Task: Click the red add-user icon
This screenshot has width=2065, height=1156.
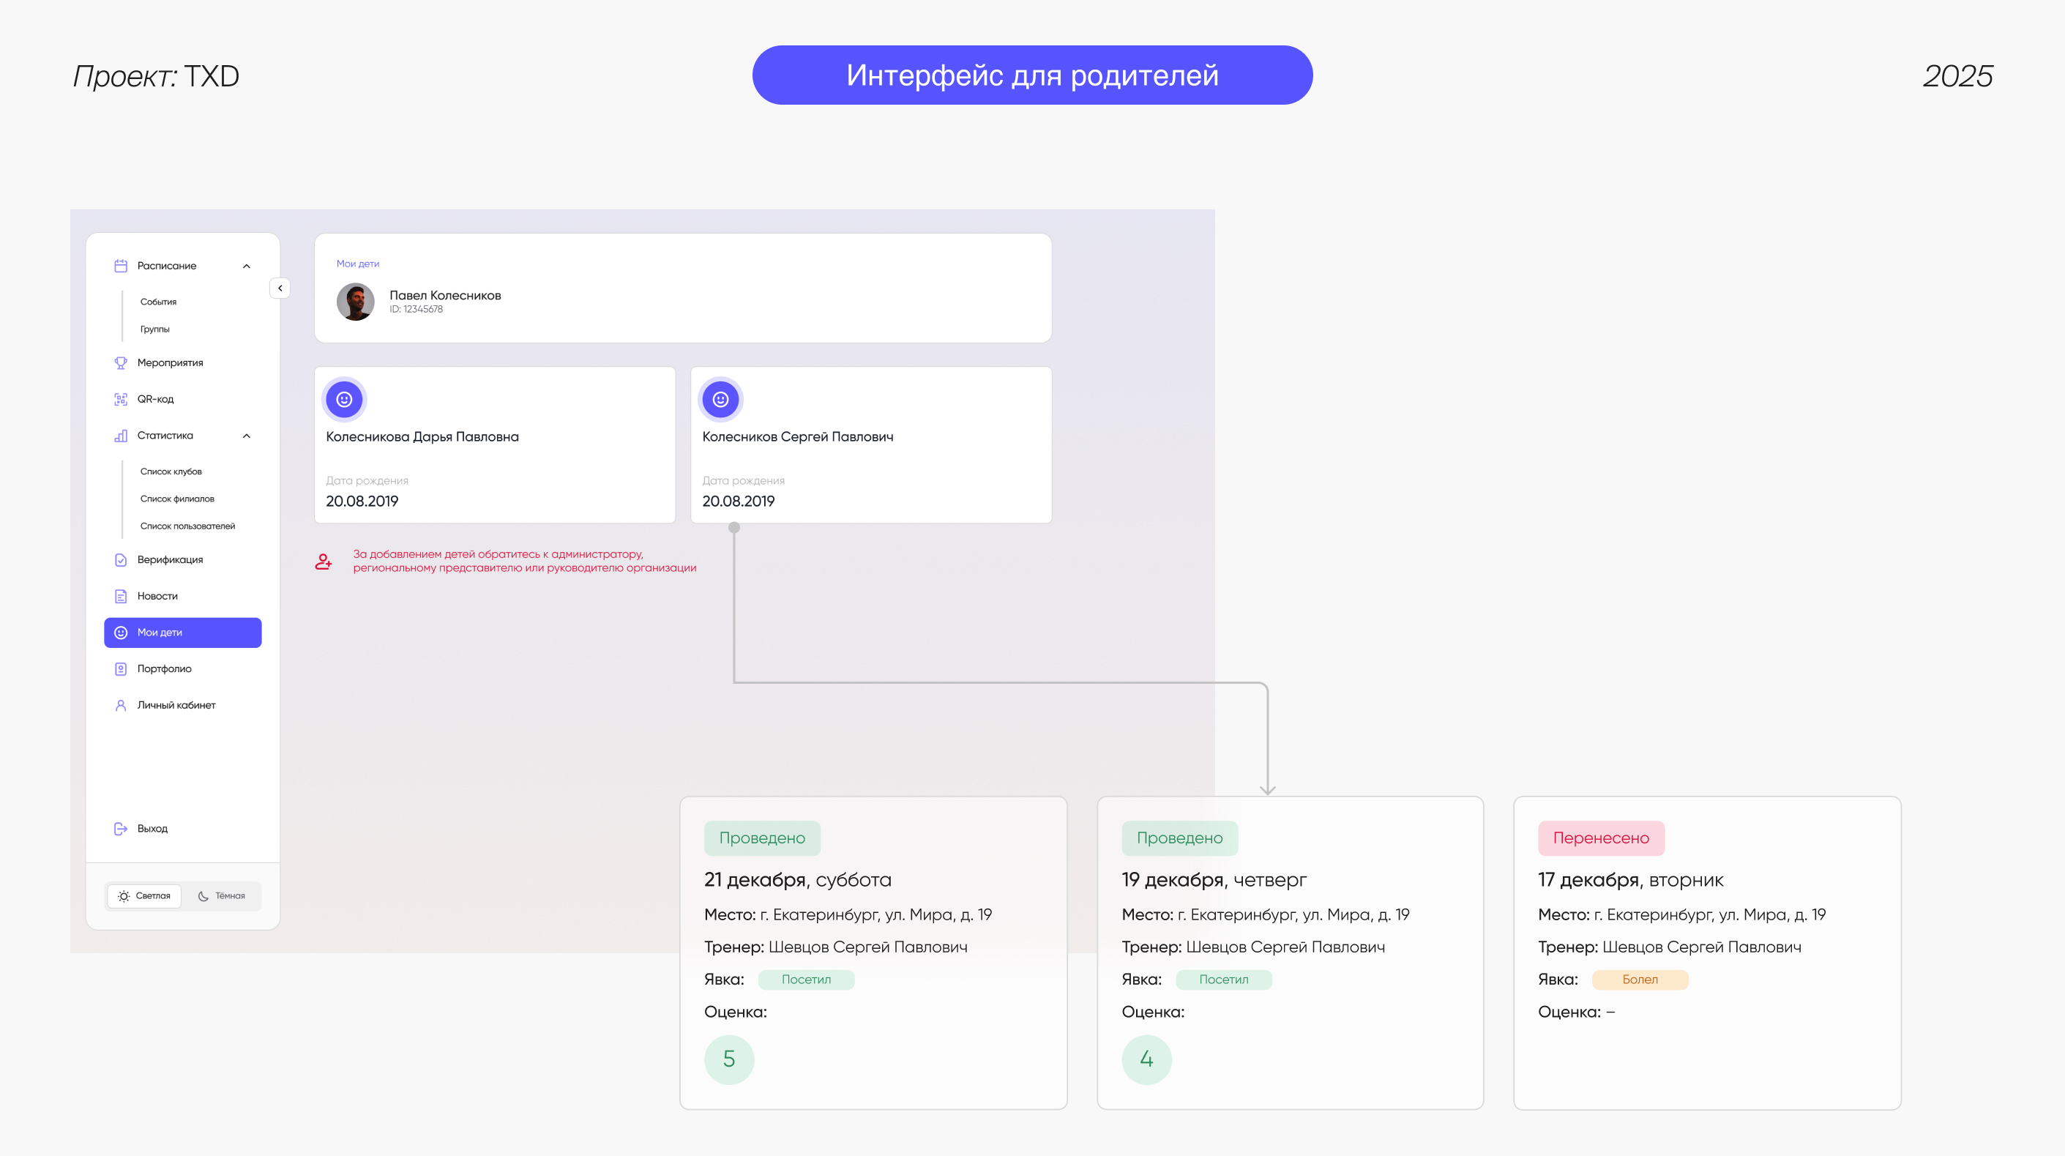Action: [323, 562]
